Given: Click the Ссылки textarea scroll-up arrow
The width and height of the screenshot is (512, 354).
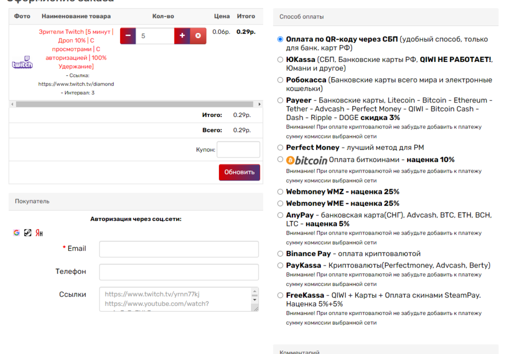Looking at the screenshot, I should [254, 291].
